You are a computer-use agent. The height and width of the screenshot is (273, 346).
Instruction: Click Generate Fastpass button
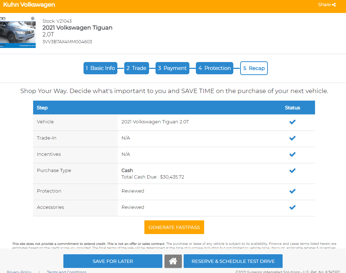pos(174,227)
